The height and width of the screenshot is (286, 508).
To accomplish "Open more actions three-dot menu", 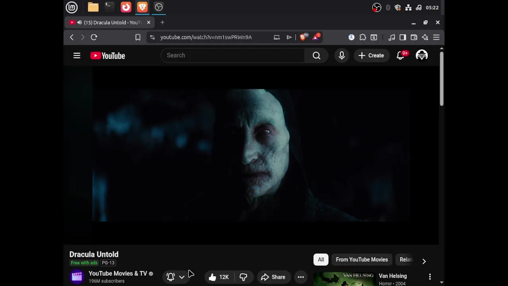I will coord(301,277).
